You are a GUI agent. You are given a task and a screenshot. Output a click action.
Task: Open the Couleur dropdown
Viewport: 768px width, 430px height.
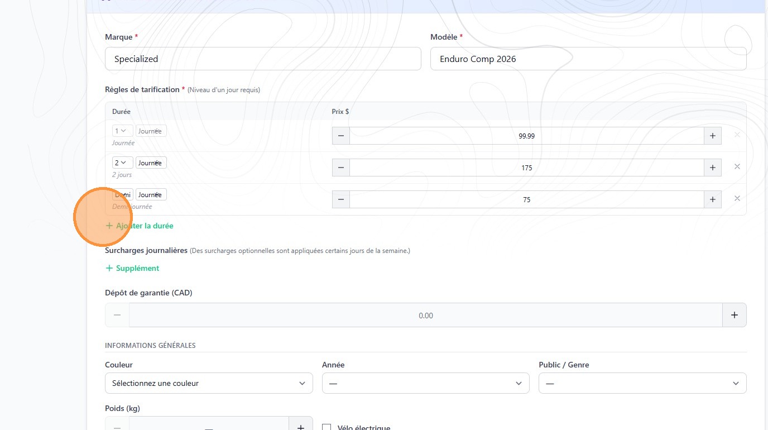coord(209,383)
